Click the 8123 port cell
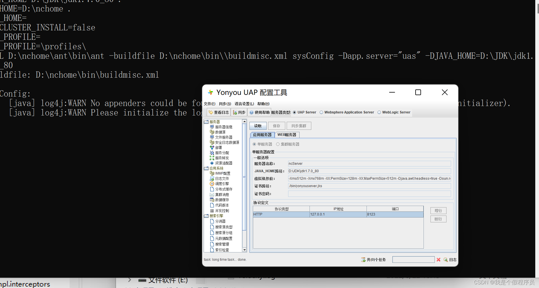The image size is (539, 288). pos(395,214)
